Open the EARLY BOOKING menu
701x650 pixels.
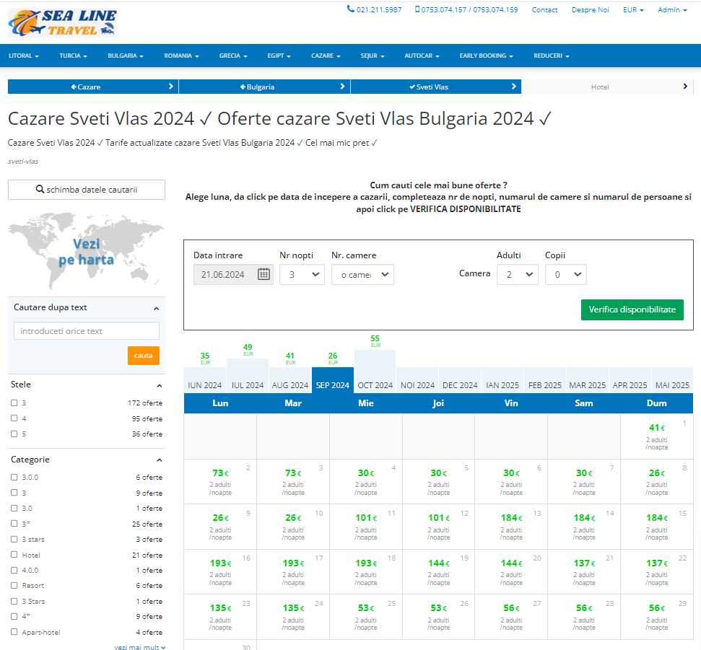[487, 56]
